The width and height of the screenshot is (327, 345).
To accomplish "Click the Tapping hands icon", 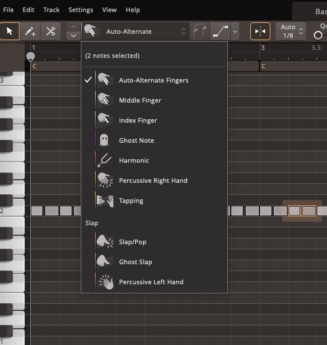I will click(105, 201).
